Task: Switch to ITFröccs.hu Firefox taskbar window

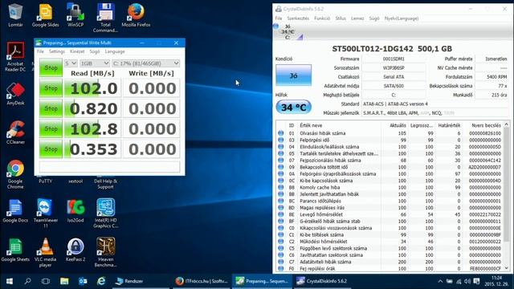Action: coord(202,281)
